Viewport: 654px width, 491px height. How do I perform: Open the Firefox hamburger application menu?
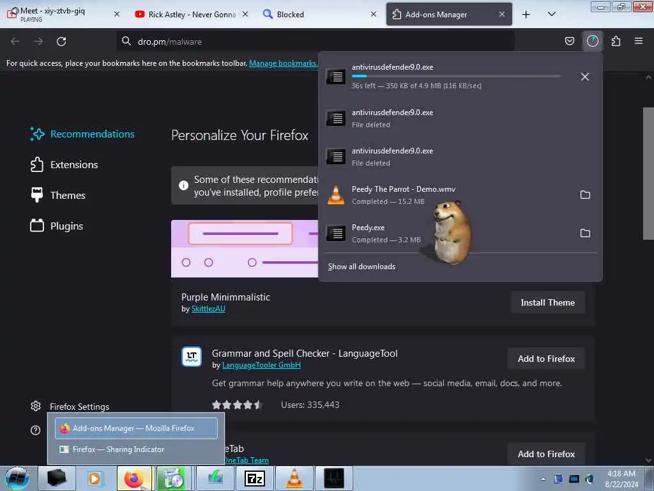coord(639,41)
